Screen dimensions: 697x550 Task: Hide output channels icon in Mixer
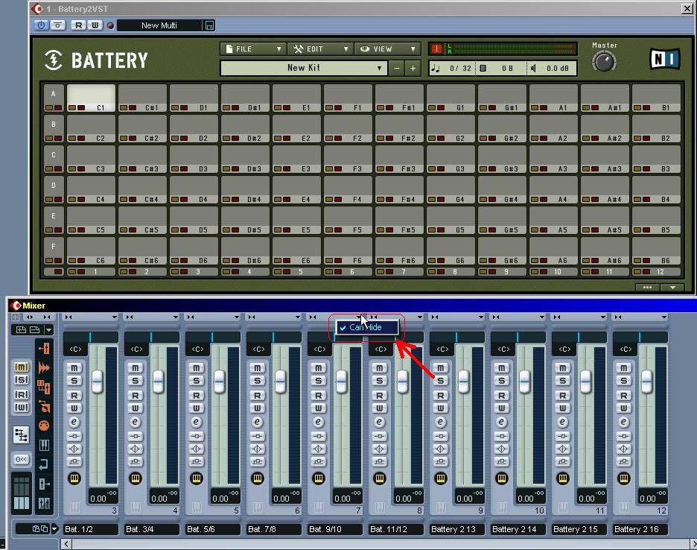pos(44,484)
